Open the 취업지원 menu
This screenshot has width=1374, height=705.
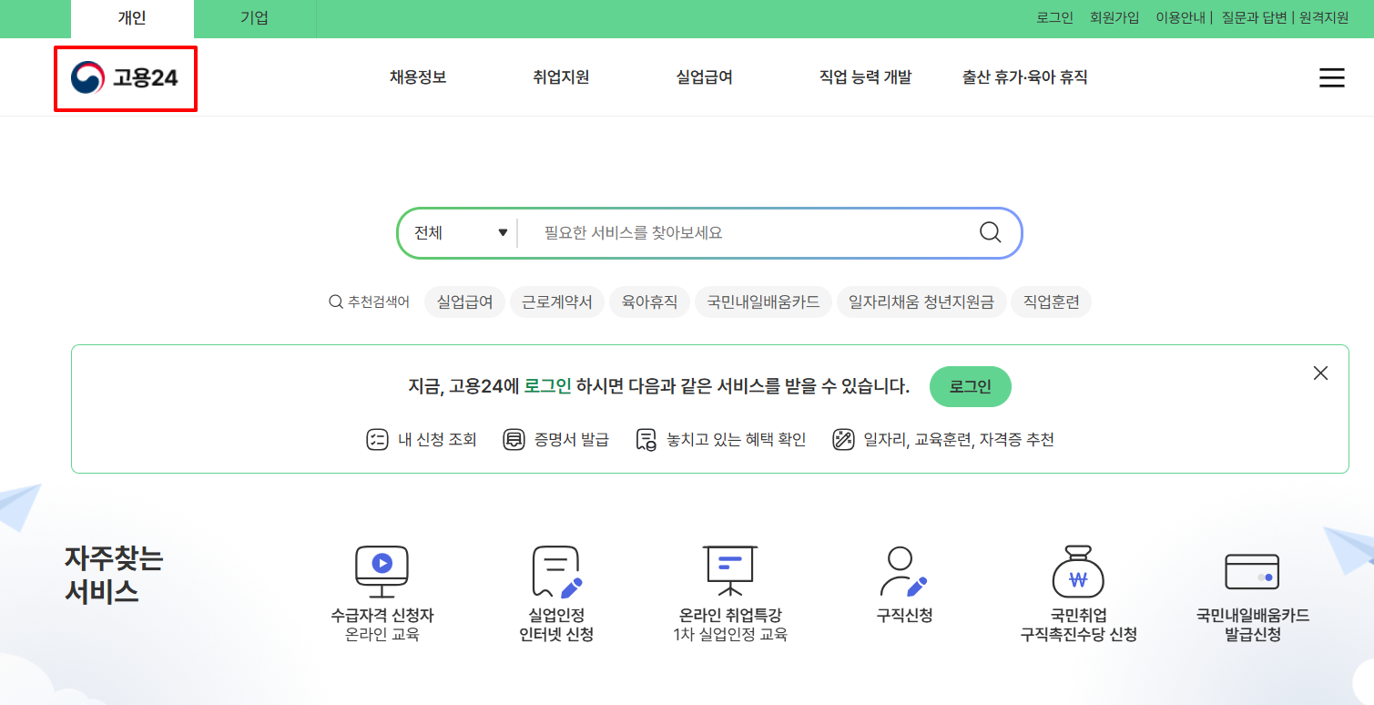(x=561, y=77)
